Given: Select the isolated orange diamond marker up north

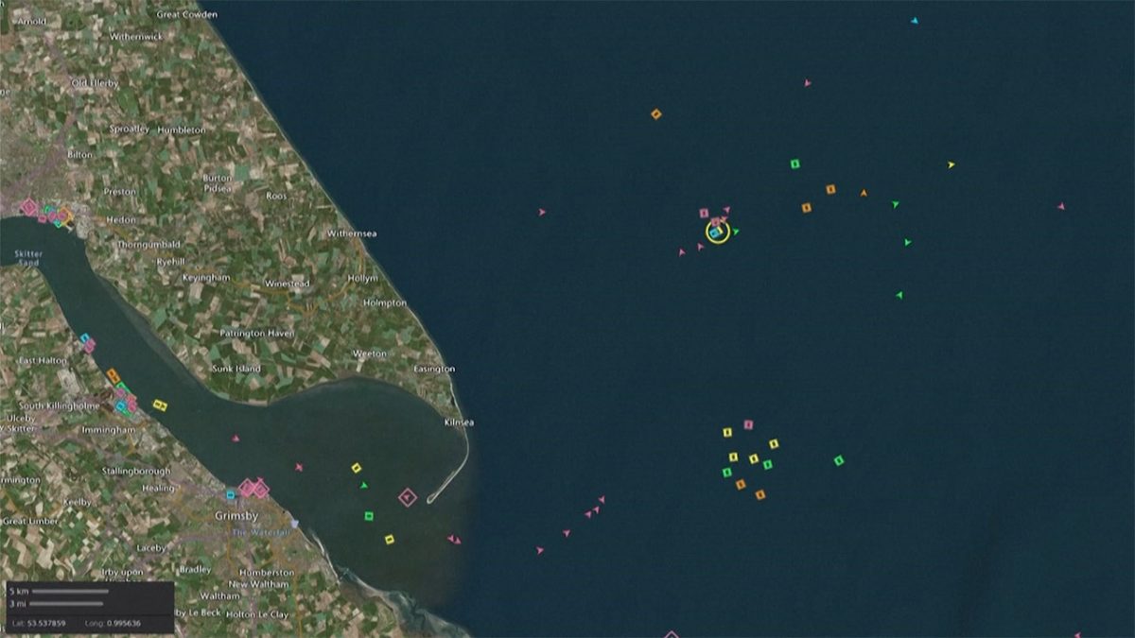Looking at the screenshot, I should pyautogui.click(x=655, y=113).
